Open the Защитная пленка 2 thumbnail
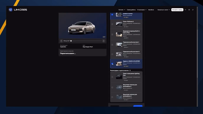This screenshot has width=203, height=114. [119, 97]
